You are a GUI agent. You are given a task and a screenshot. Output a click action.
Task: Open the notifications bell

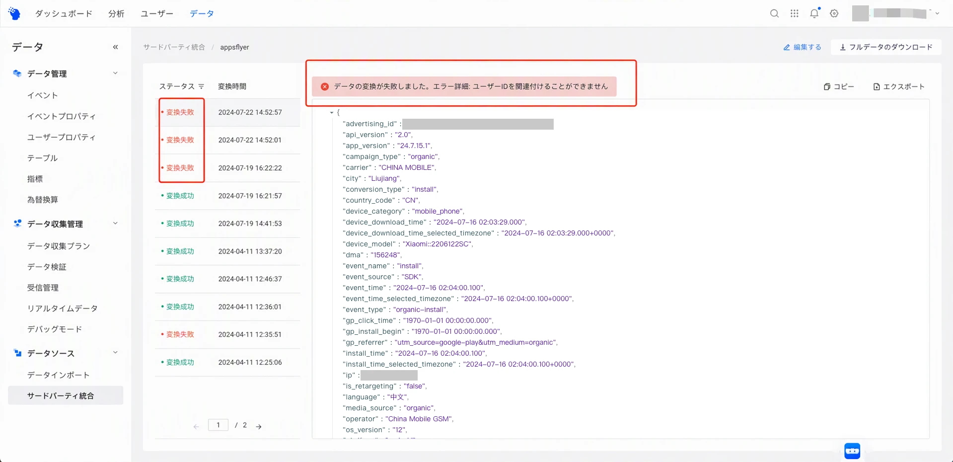pyautogui.click(x=814, y=13)
